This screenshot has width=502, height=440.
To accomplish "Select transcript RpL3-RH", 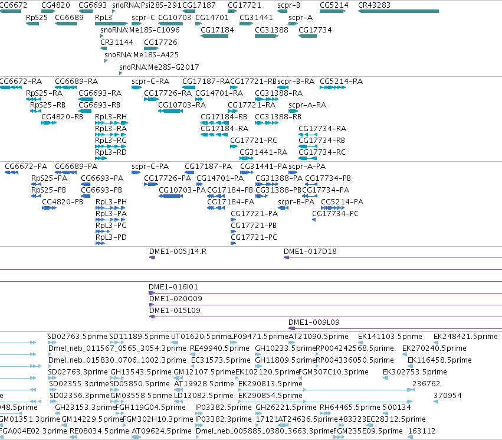I will pyautogui.click(x=111, y=117).
